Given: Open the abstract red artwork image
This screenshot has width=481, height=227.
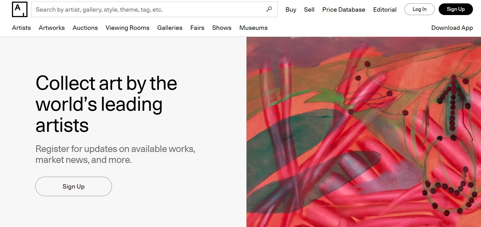Looking at the screenshot, I should (364, 132).
